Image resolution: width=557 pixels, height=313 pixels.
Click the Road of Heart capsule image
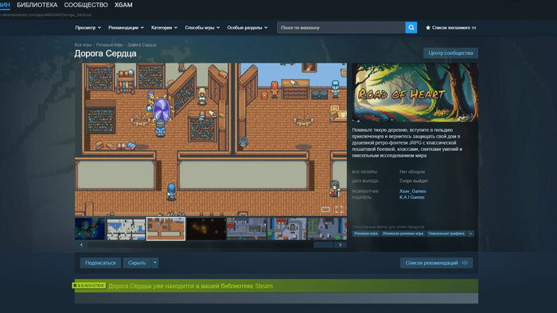click(x=415, y=93)
